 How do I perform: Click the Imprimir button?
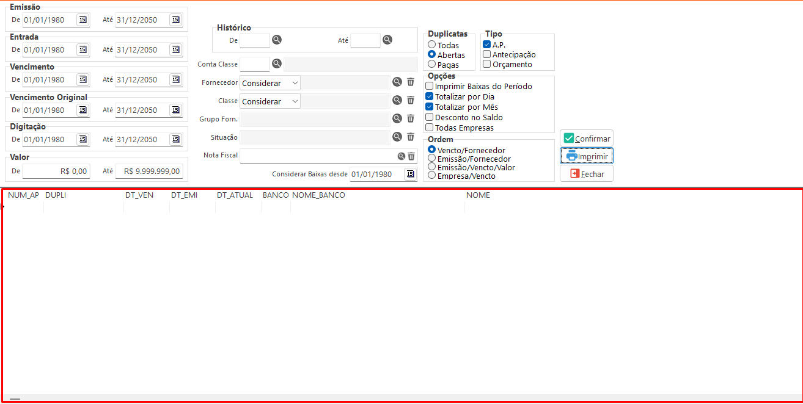pos(587,156)
